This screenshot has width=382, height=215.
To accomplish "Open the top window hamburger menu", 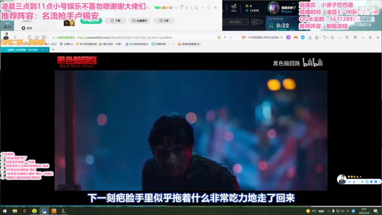I will point(187,8).
